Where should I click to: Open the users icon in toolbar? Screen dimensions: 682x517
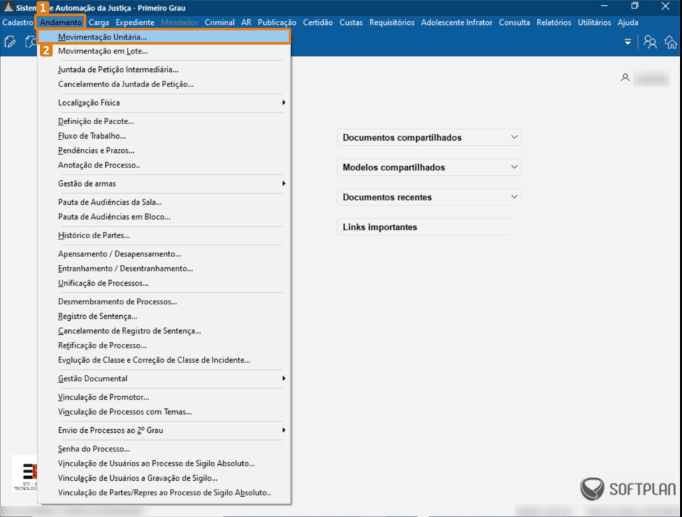[x=650, y=42]
